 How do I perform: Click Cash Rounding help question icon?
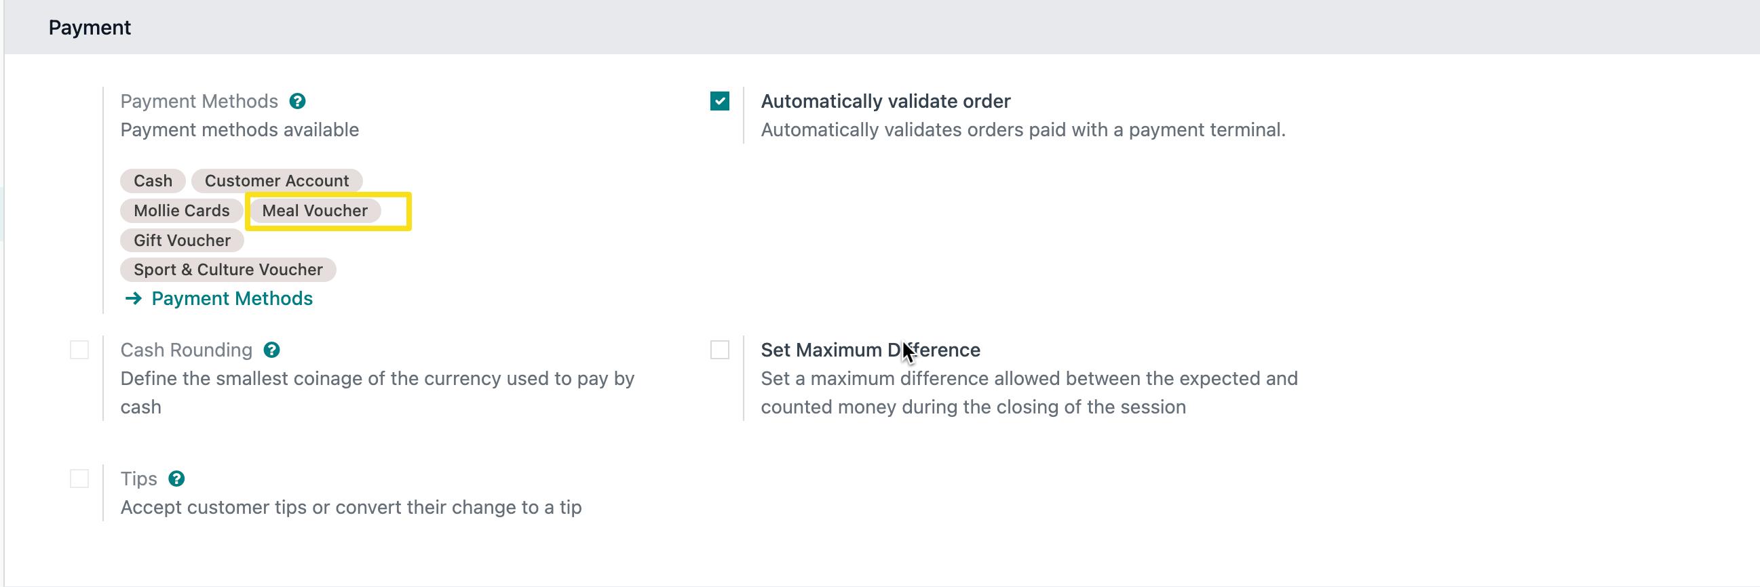click(271, 350)
